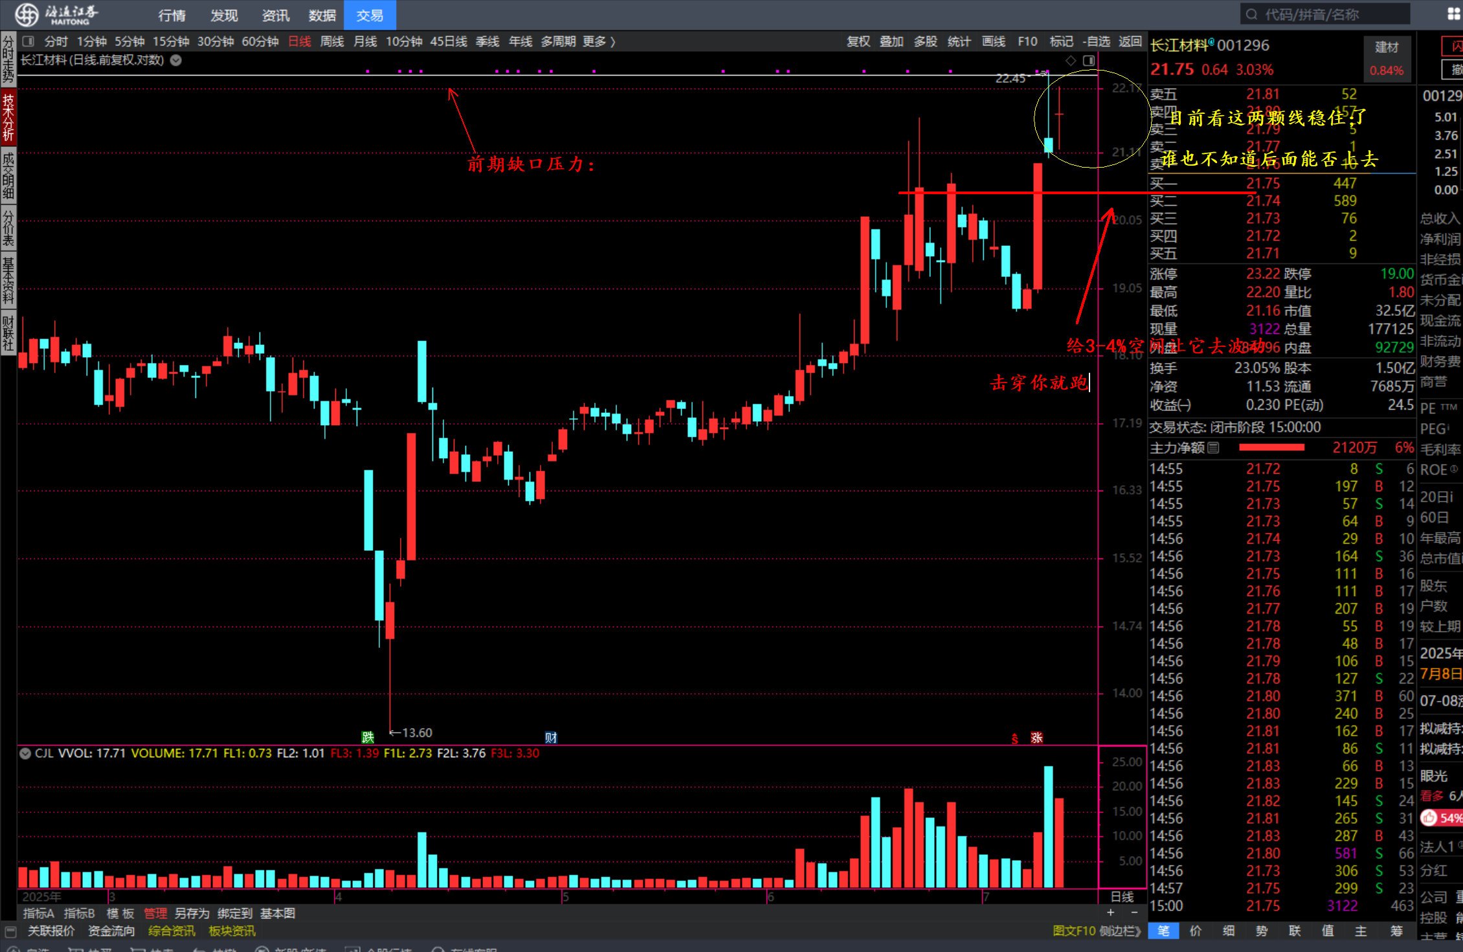This screenshot has height=952, width=1463.
Task: Click the green 跌 marker icon on the chart
Action: pos(368,737)
